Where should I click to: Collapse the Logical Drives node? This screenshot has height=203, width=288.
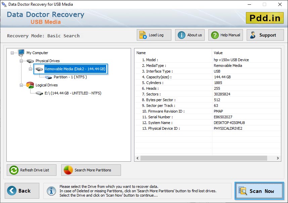pos(21,85)
